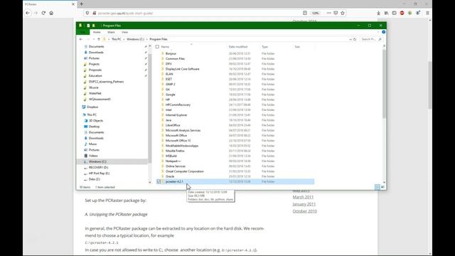Open the File tab in Explorer

(x=82, y=32)
